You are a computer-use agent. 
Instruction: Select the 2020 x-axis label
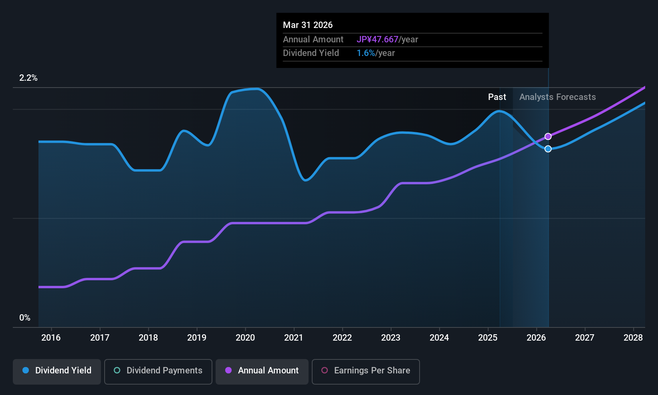[x=245, y=338]
